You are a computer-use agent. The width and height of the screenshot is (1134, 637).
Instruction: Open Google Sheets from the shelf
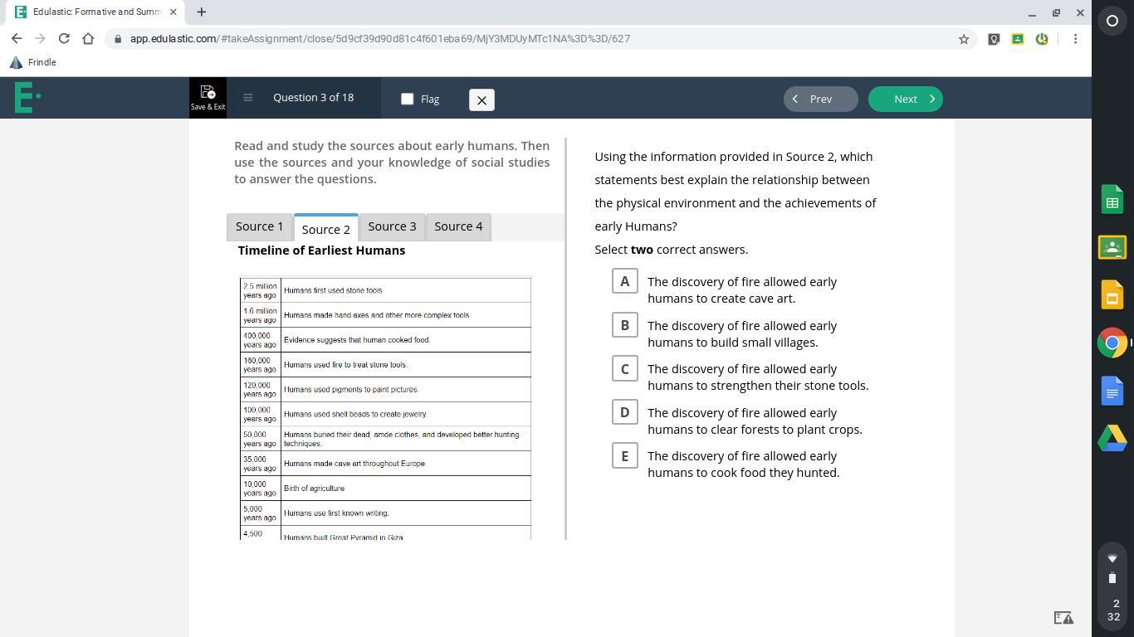[1112, 200]
